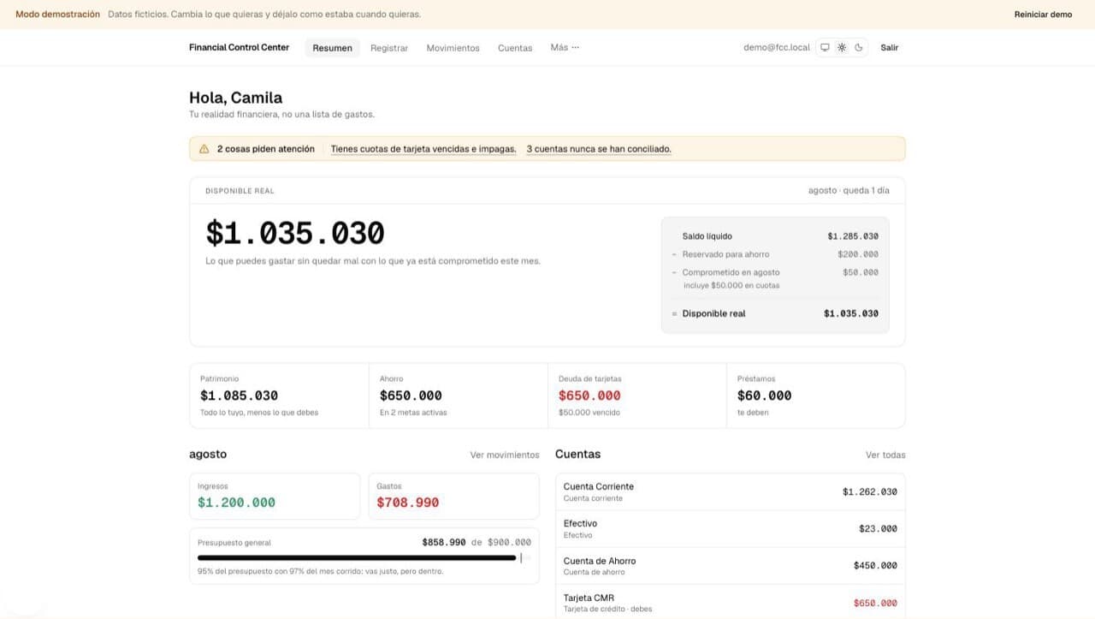This screenshot has width=1095, height=619.
Task: Open the Cuenta Corriente account row
Action: (731, 492)
